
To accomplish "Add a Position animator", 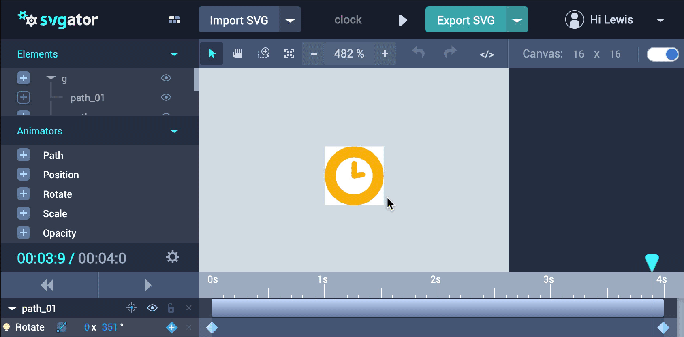I will [24, 174].
